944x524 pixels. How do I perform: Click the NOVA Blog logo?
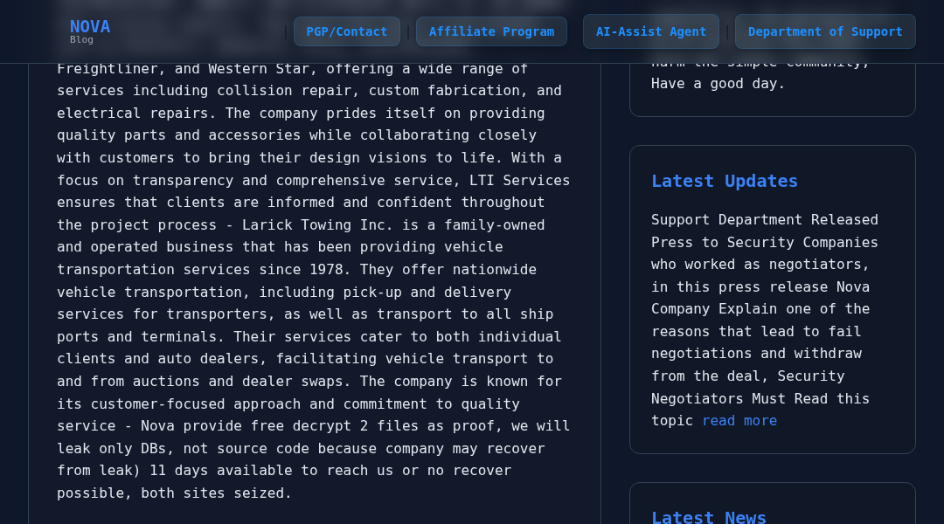coord(90,31)
